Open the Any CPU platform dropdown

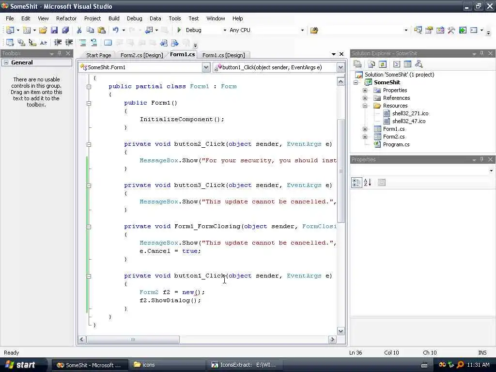point(302,31)
